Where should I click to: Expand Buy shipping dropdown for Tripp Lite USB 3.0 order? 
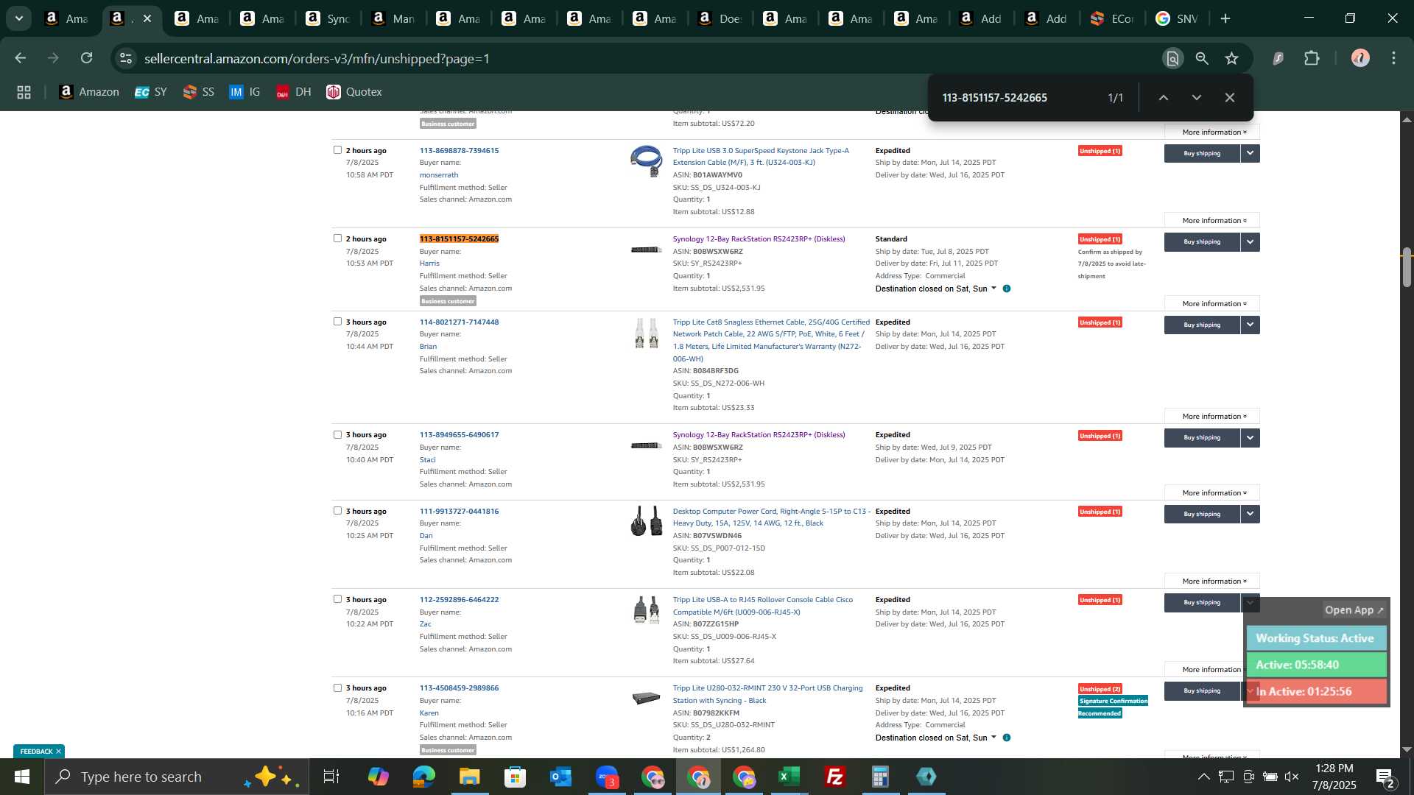pos(1250,153)
